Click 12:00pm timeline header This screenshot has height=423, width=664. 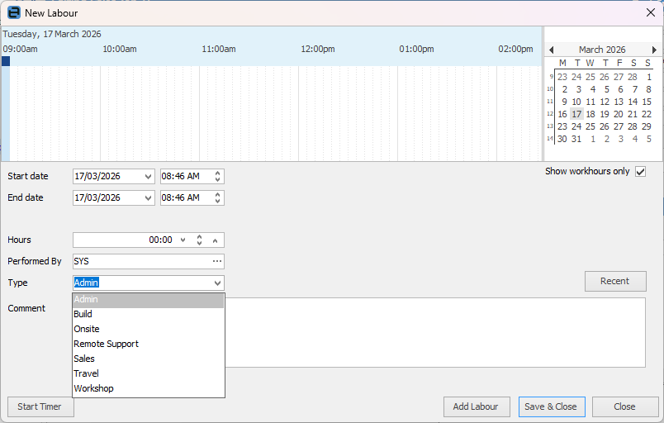[318, 49]
